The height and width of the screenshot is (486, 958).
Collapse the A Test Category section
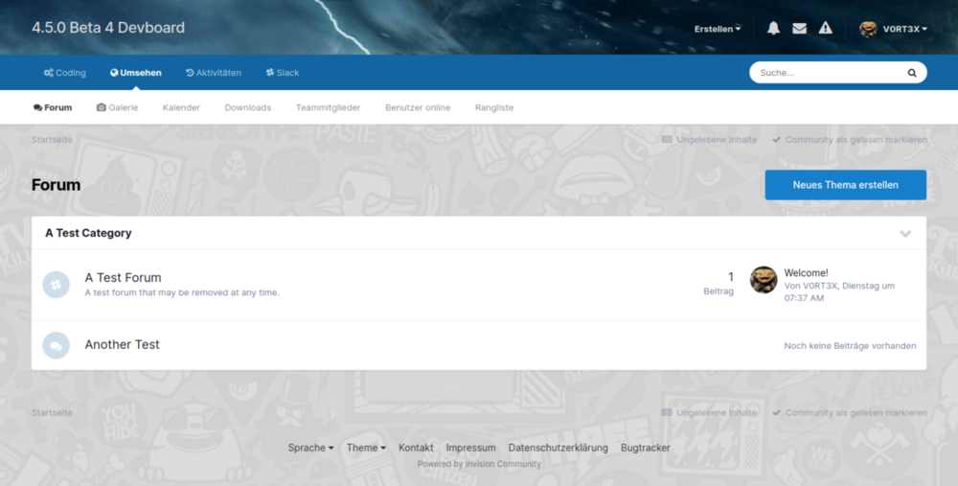click(x=905, y=234)
